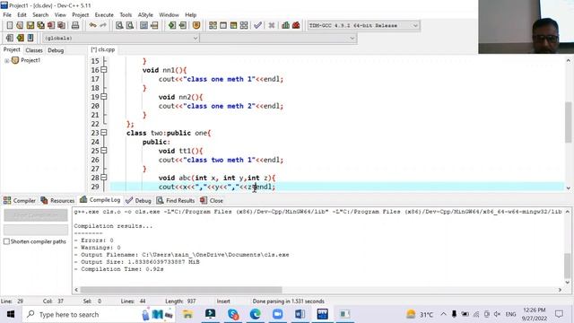
Task: Click the Print toolbar icon
Action: click(75, 25)
